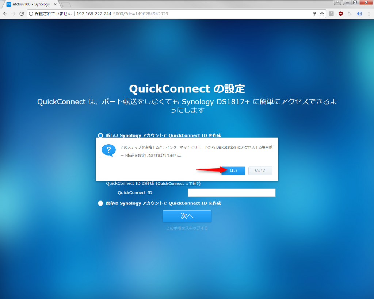
Task: View site info for the not-secure page
Action: click(31, 14)
